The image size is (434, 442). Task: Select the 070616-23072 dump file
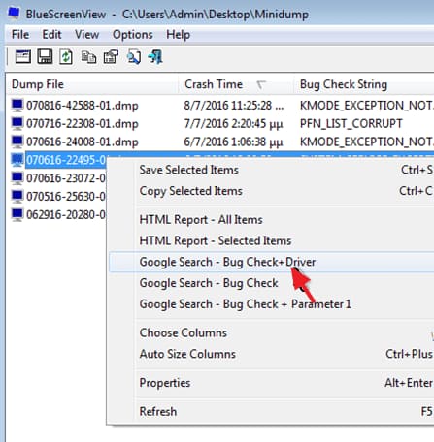tap(66, 178)
